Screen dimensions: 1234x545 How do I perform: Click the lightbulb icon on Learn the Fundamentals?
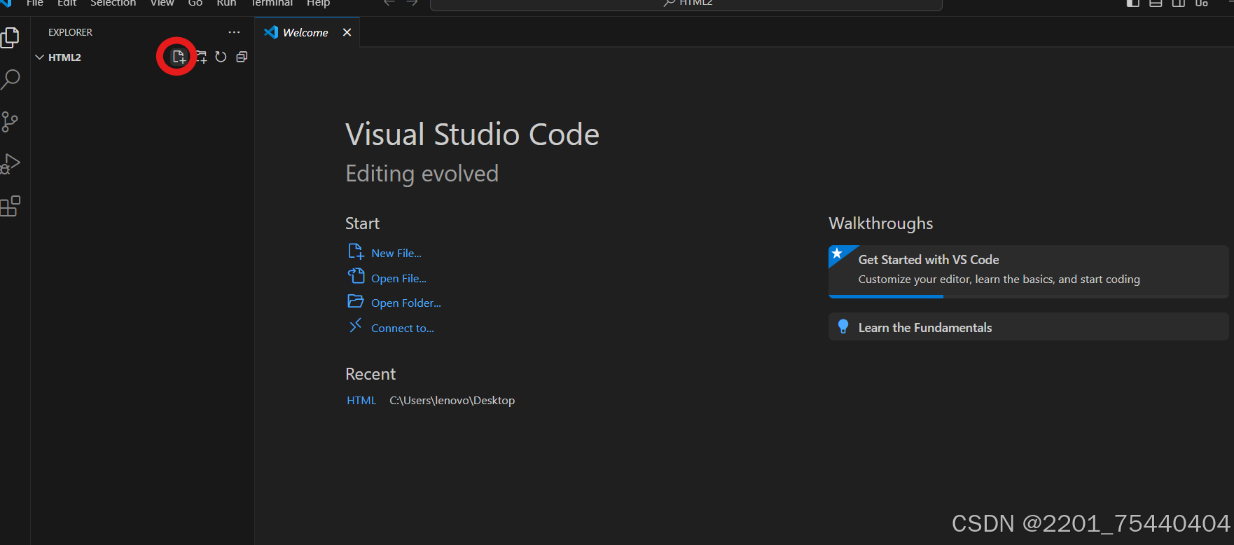[843, 326]
